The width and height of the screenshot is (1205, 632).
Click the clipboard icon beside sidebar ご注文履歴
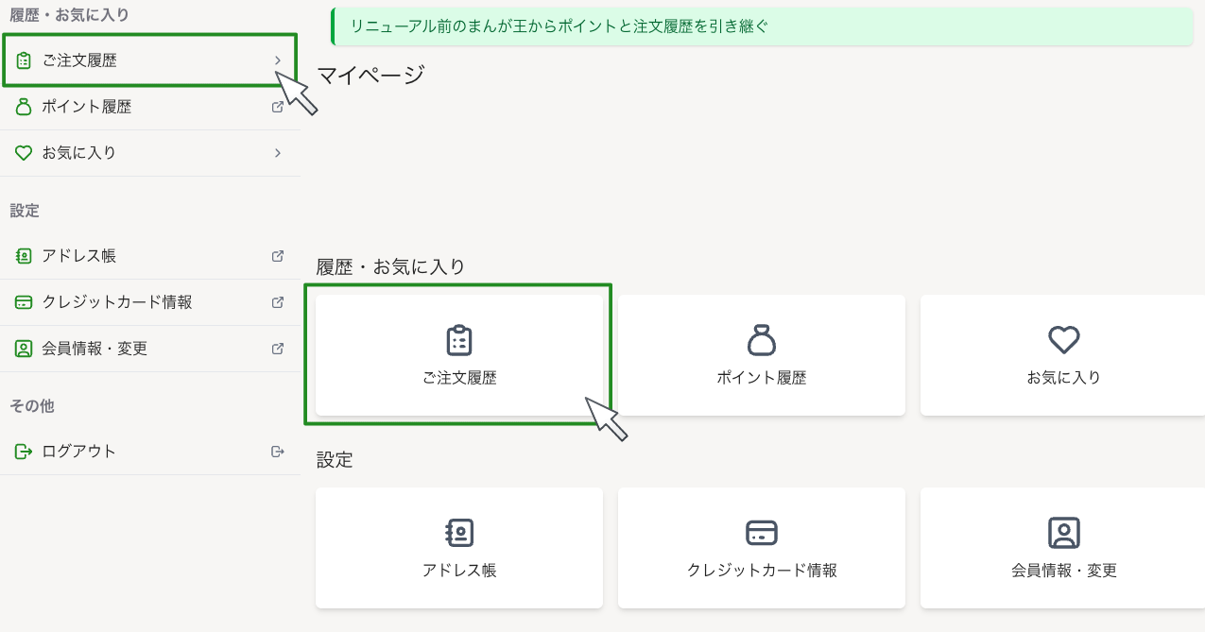pos(24,61)
